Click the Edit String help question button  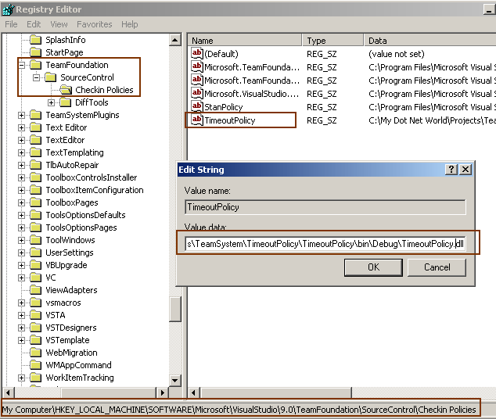pyautogui.click(x=451, y=170)
